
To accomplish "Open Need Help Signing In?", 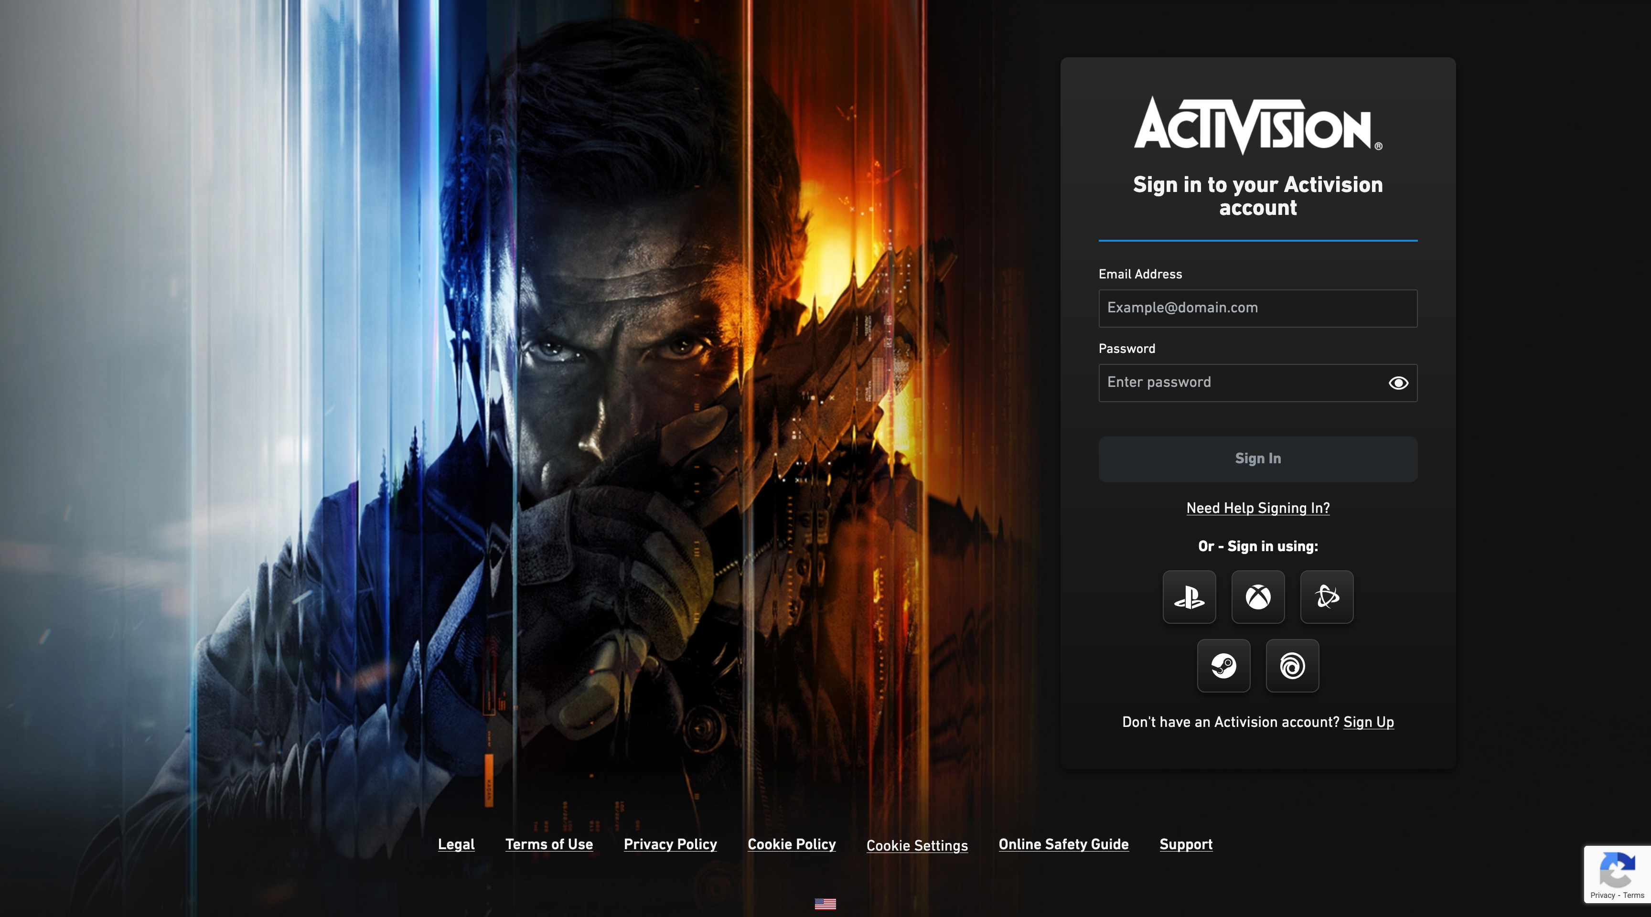I will pyautogui.click(x=1257, y=508).
